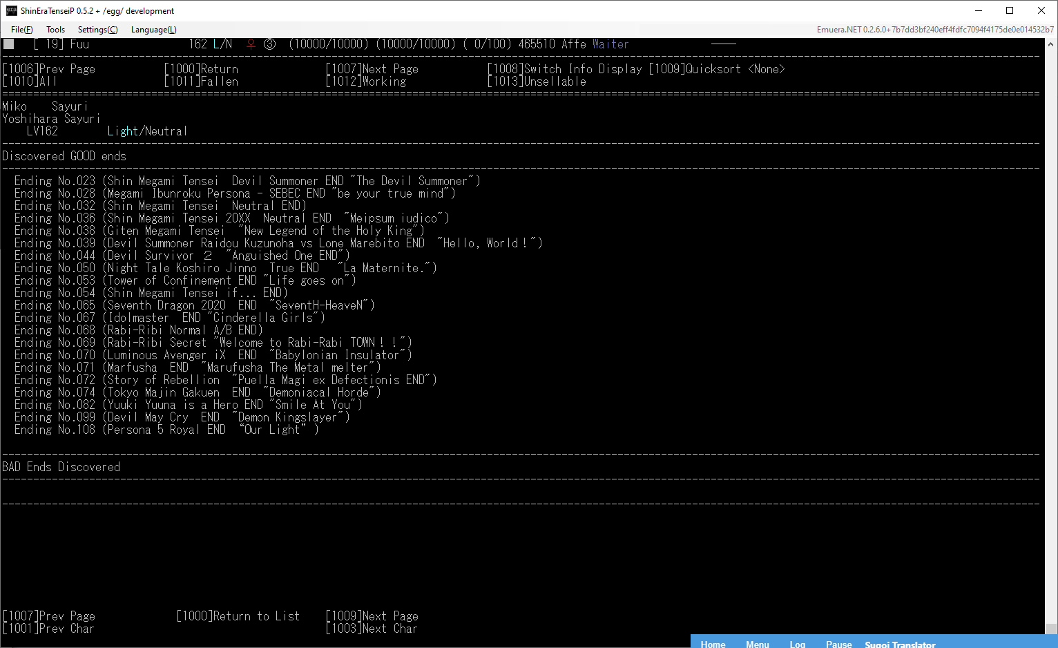Screen dimensions: 1058x648
Task: Click Ending No.068 Rabi-Ribi Normal A/B
Action: click(139, 330)
